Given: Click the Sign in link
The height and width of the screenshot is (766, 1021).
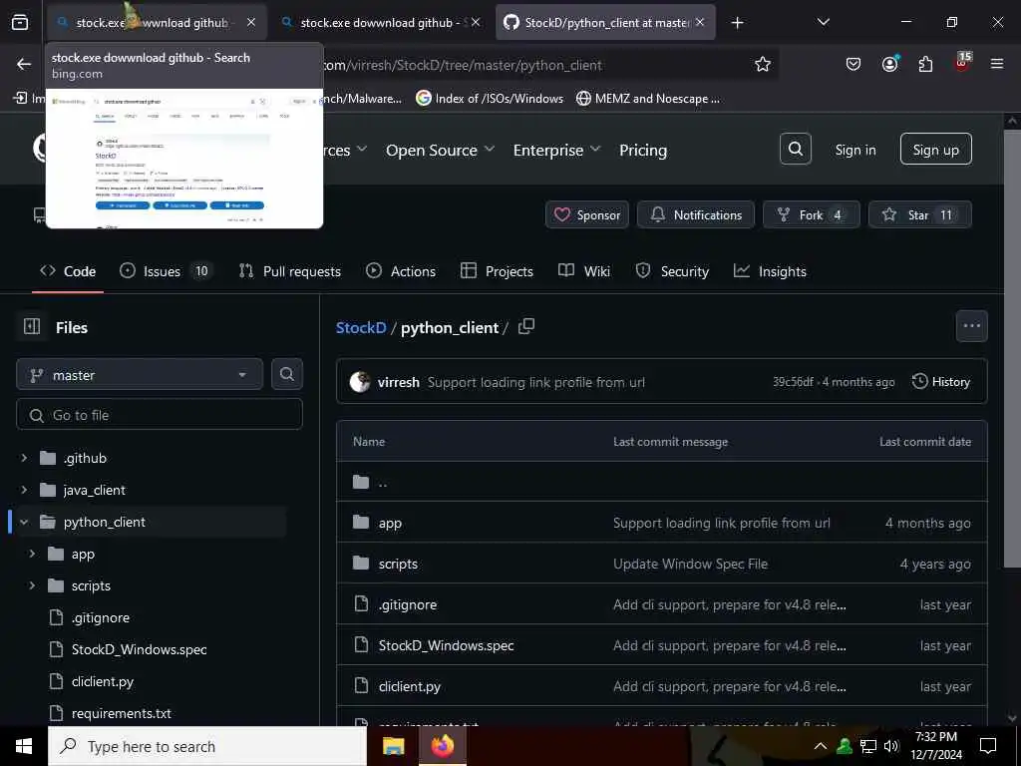Looking at the screenshot, I should pos(854,150).
